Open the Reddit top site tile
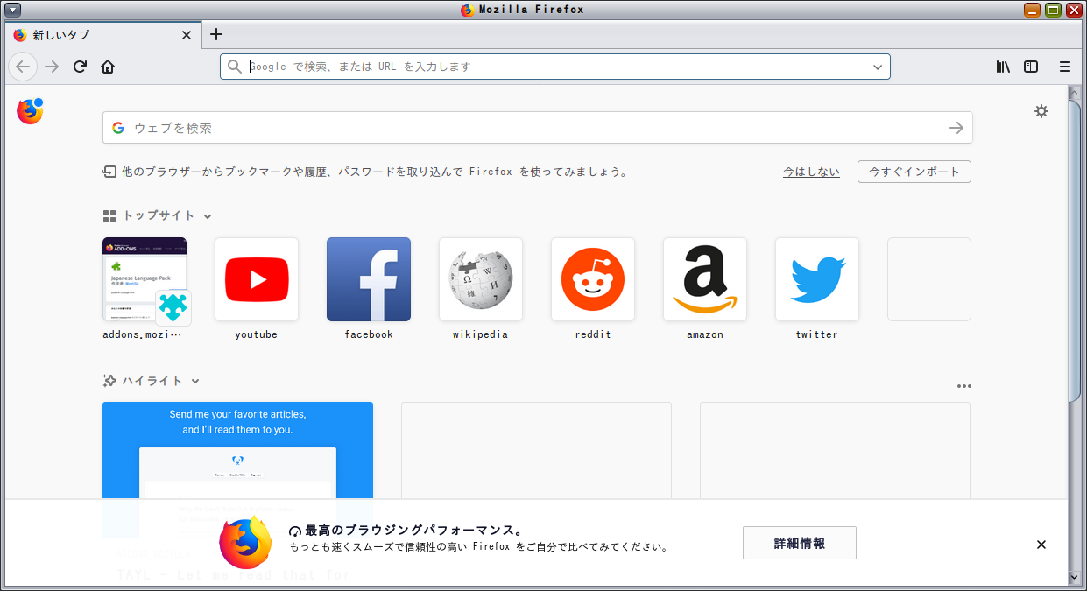Image resolution: width=1087 pixels, height=591 pixels. point(593,279)
